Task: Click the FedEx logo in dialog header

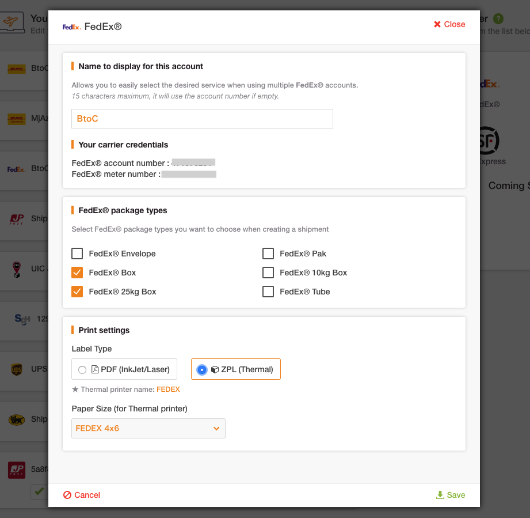Action: coord(71,27)
